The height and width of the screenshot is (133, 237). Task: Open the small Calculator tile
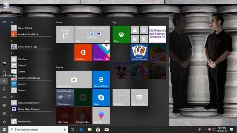tap(135, 39)
